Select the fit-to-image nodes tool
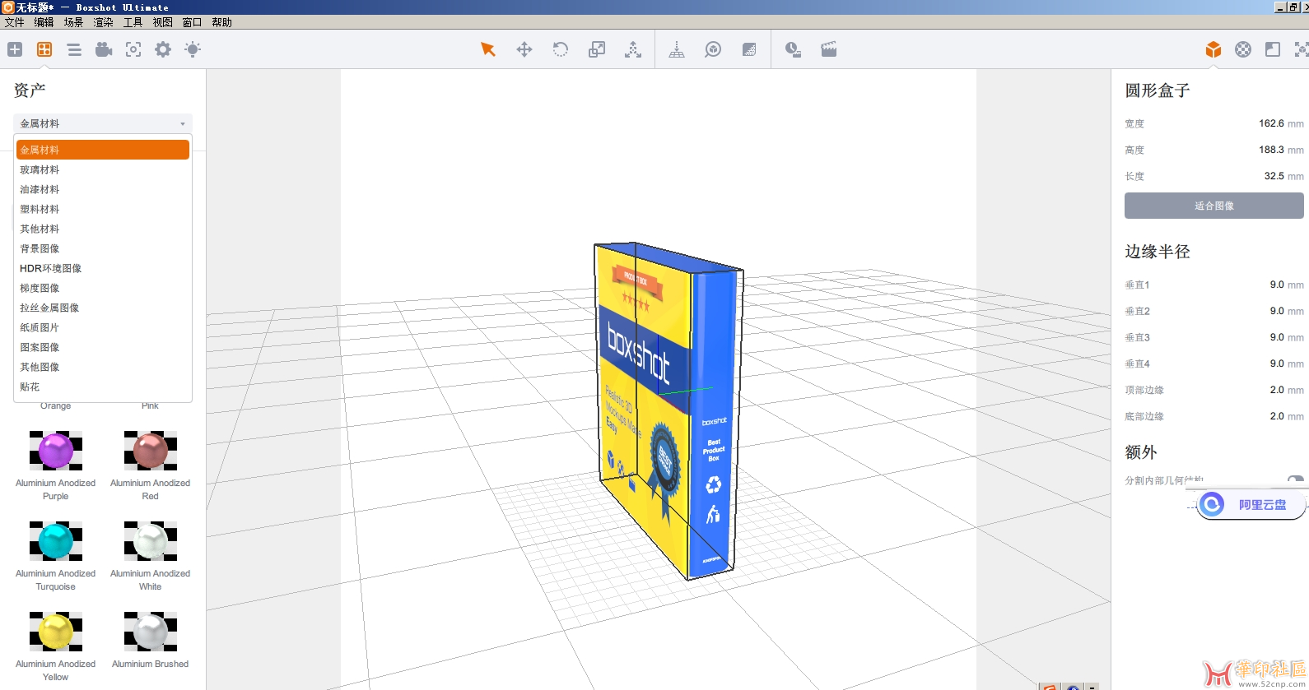 click(x=633, y=49)
